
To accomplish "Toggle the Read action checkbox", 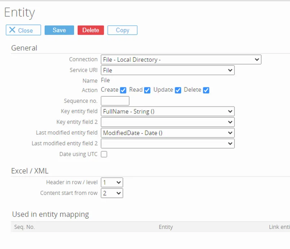I will coord(147,90).
